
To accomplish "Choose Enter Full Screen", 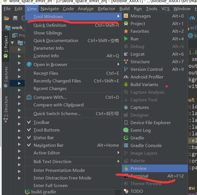I will tap(73, 186).
